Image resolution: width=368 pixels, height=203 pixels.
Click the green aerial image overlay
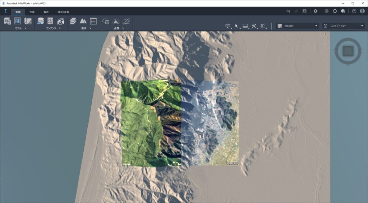click(x=151, y=123)
